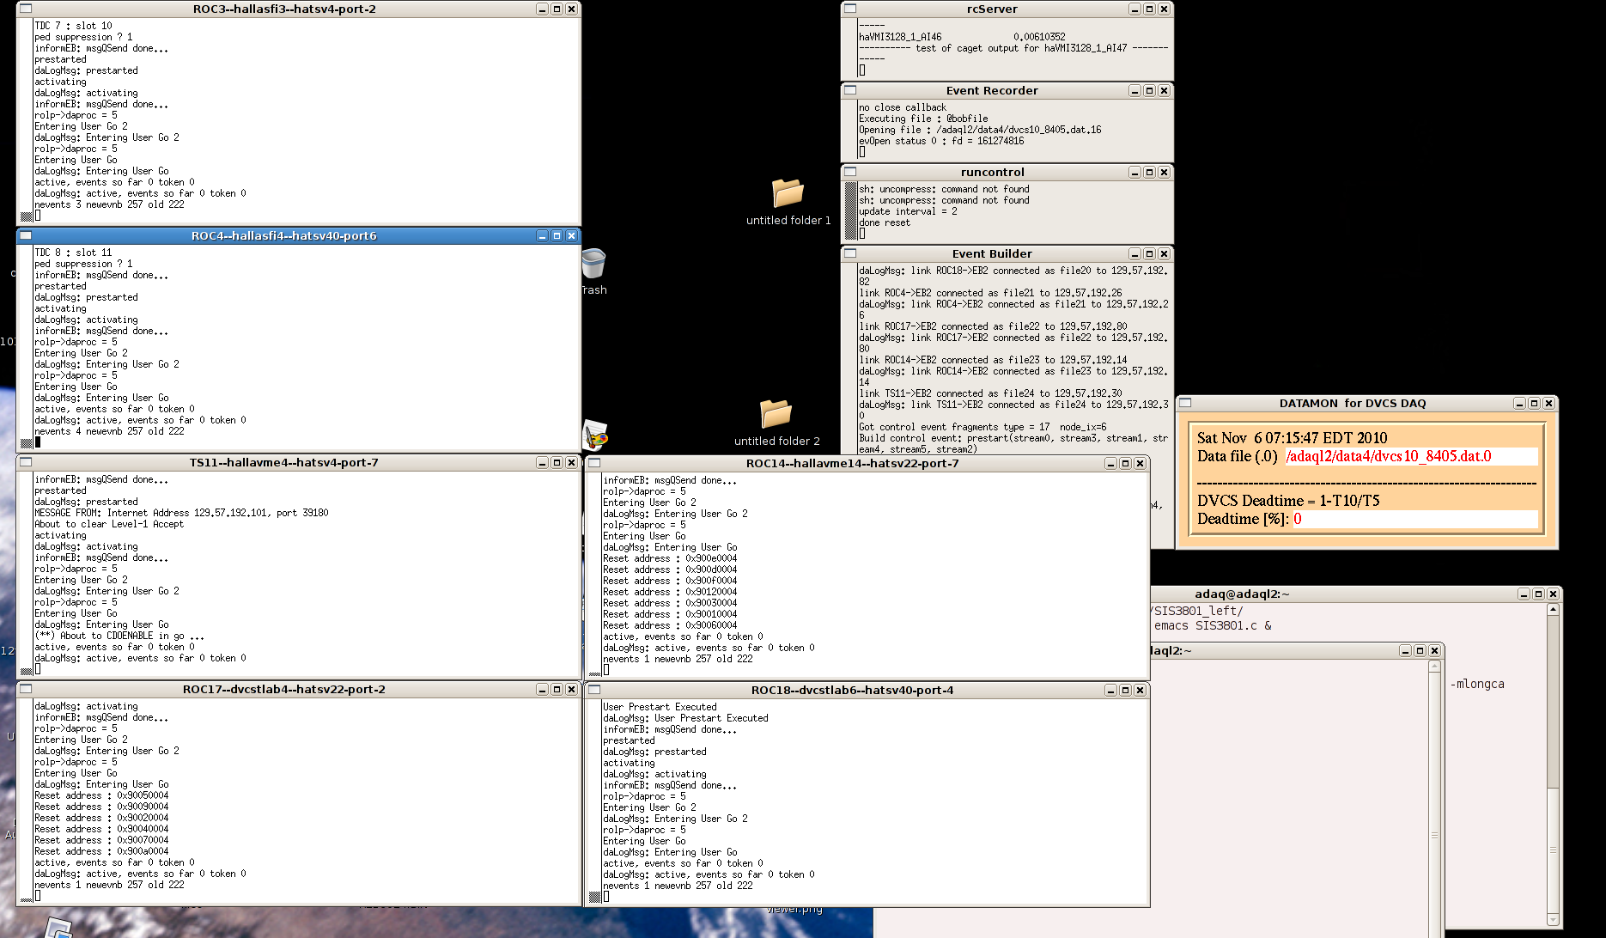Screen dimensions: 1606x938
Task: Click the red data file path in DATAMON
Action: pyautogui.click(x=1388, y=456)
